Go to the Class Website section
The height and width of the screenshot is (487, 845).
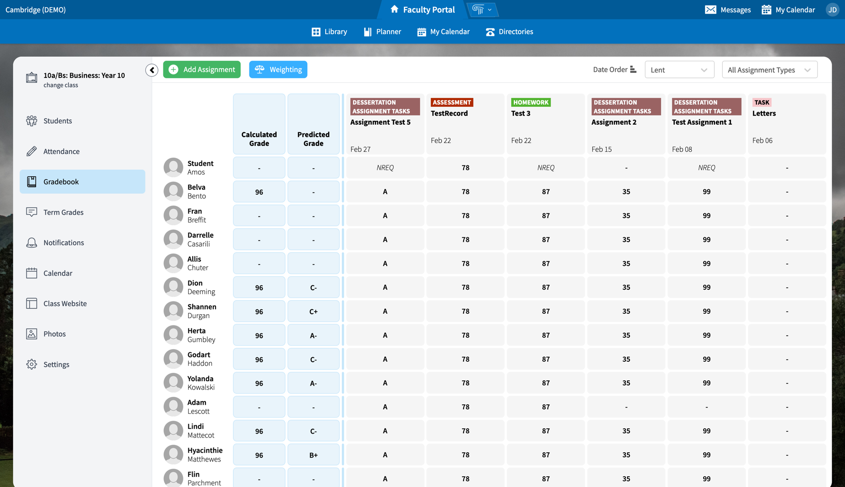(64, 303)
